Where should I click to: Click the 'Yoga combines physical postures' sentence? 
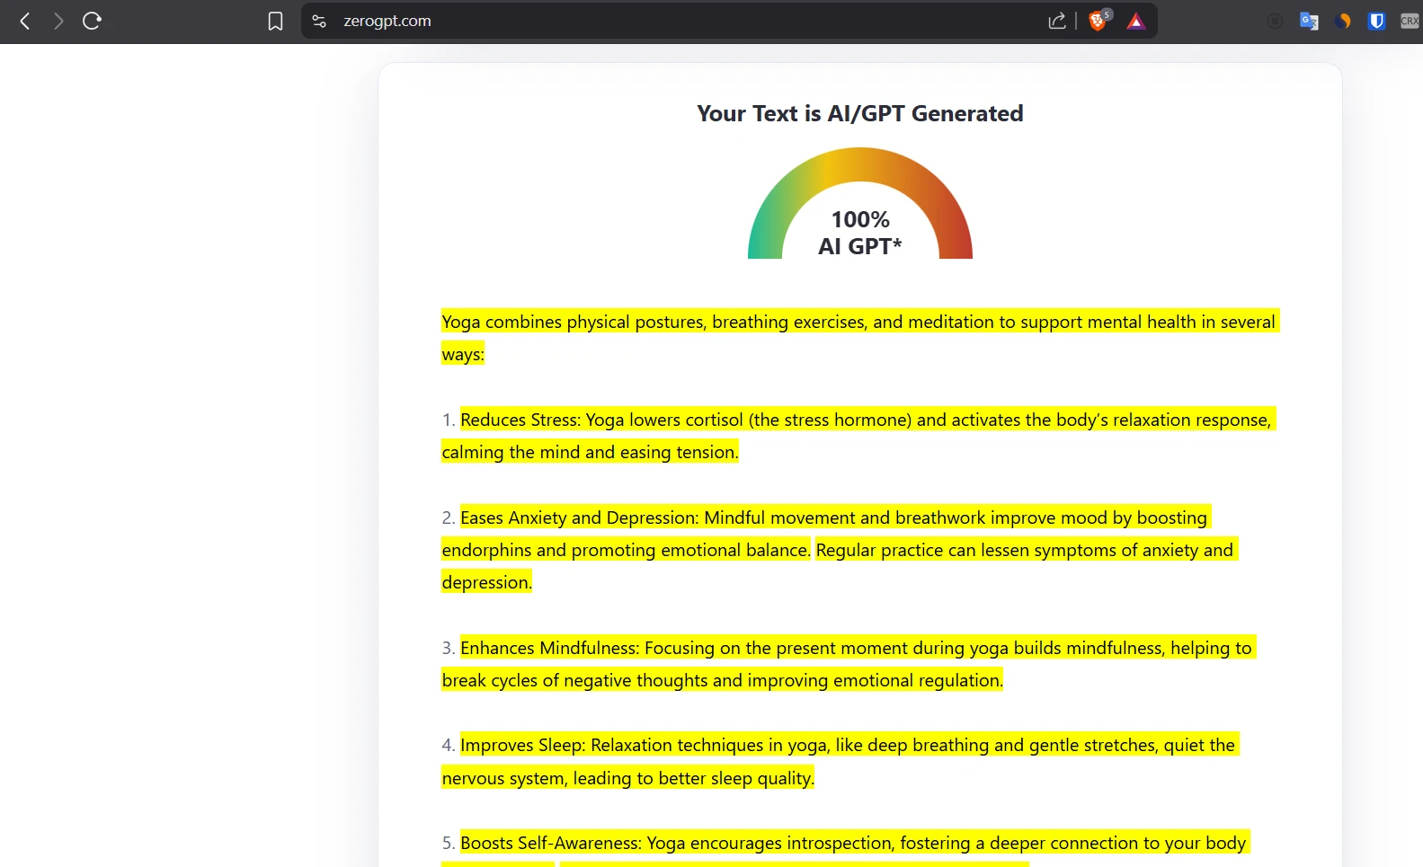(859, 338)
